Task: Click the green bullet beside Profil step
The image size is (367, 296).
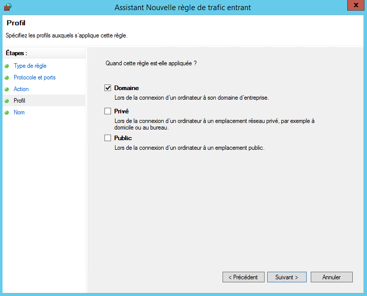Action: pos(7,101)
